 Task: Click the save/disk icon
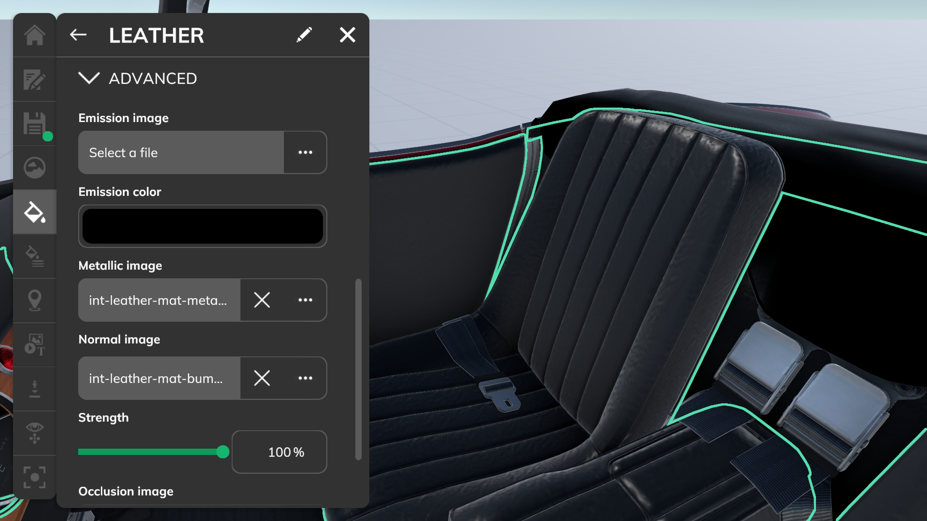[34, 123]
